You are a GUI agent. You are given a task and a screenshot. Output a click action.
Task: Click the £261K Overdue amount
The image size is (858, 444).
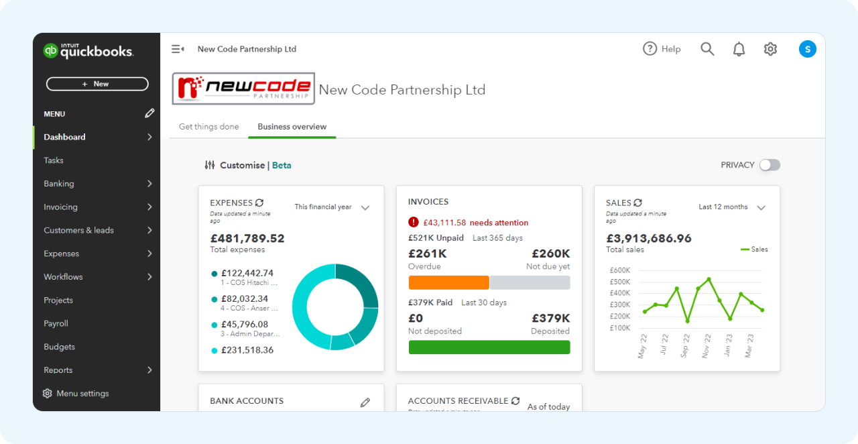(428, 254)
